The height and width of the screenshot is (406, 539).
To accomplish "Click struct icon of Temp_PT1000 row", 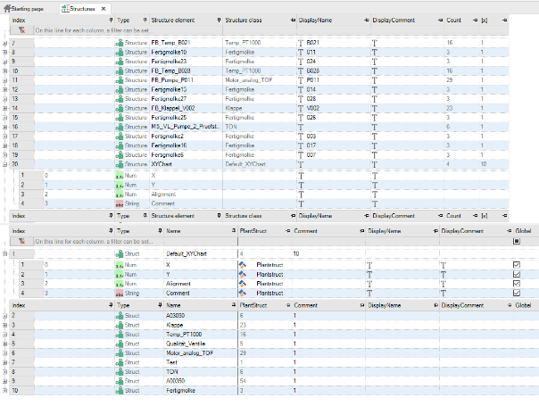I will point(120,335).
